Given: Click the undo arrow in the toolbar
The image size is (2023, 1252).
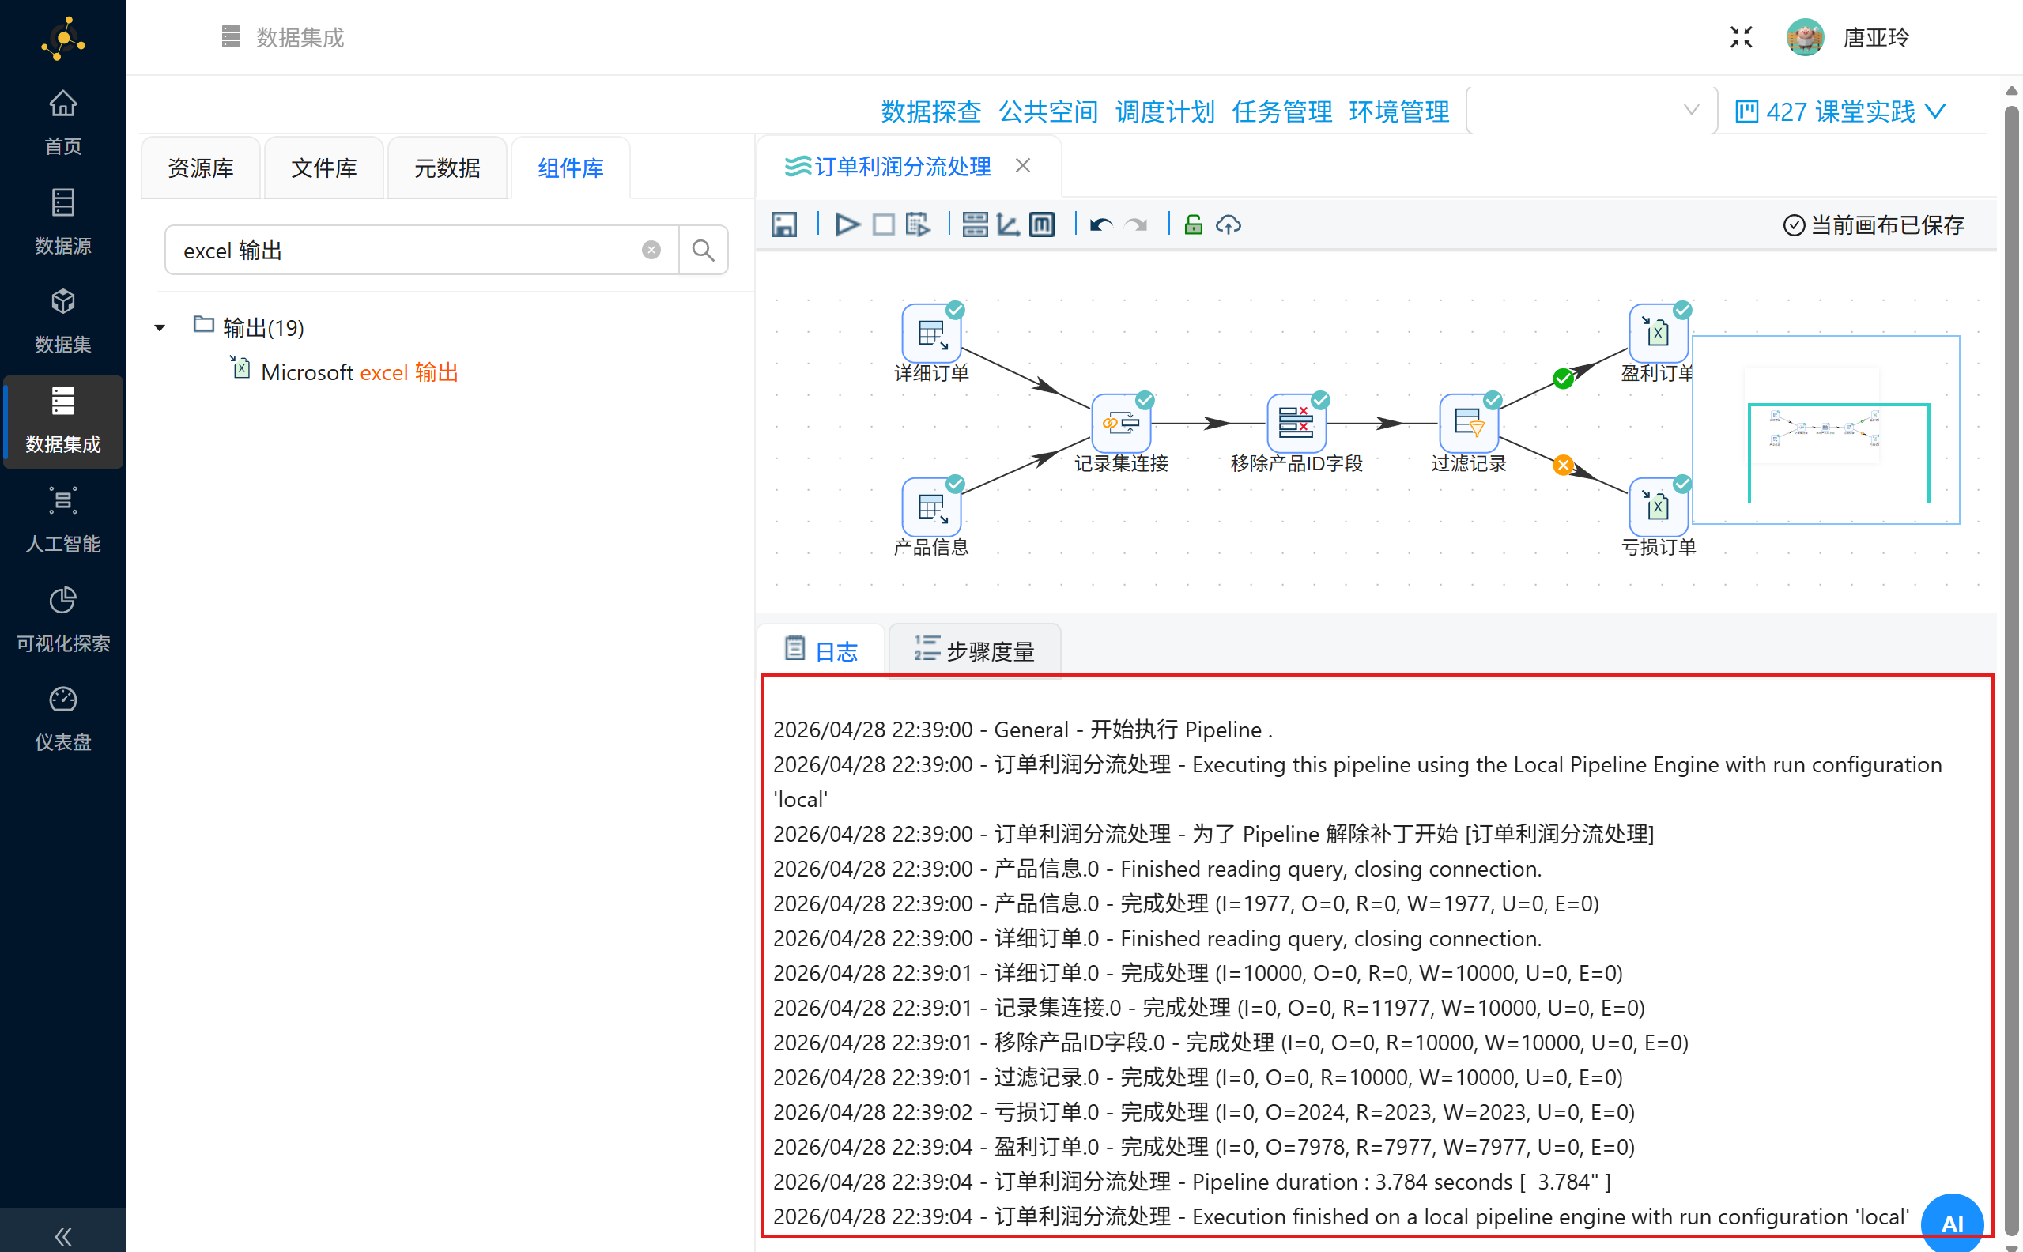Looking at the screenshot, I should point(1100,224).
